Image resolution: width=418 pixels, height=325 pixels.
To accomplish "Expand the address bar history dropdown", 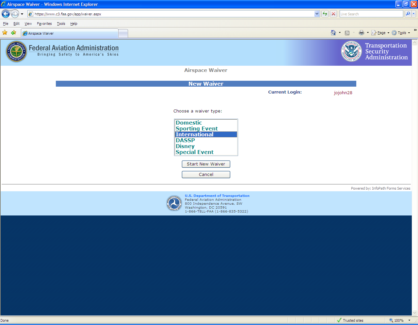I will coord(317,14).
